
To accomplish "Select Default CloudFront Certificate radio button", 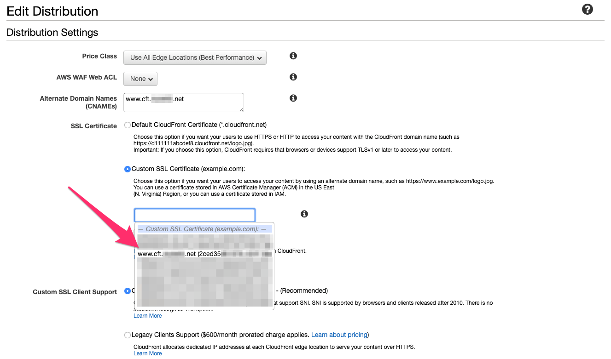I will click(128, 125).
